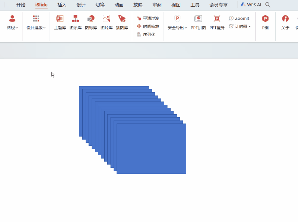The width and height of the screenshot is (298, 222).
Task: Open the 图示库 diagram library
Action: point(76,22)
